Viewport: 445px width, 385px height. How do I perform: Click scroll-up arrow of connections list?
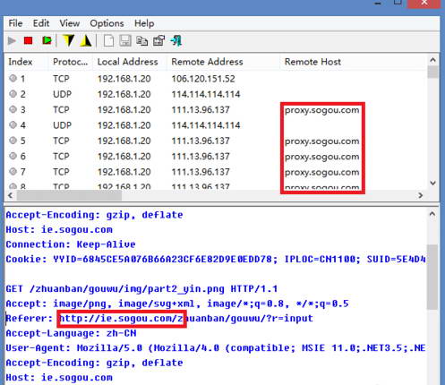point(432,60)
